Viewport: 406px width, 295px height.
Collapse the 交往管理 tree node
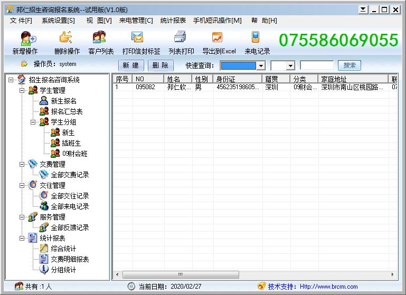22,185
